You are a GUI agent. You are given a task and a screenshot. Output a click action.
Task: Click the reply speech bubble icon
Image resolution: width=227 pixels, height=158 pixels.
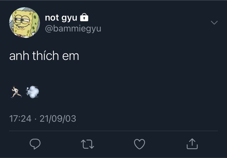point(35,144)
